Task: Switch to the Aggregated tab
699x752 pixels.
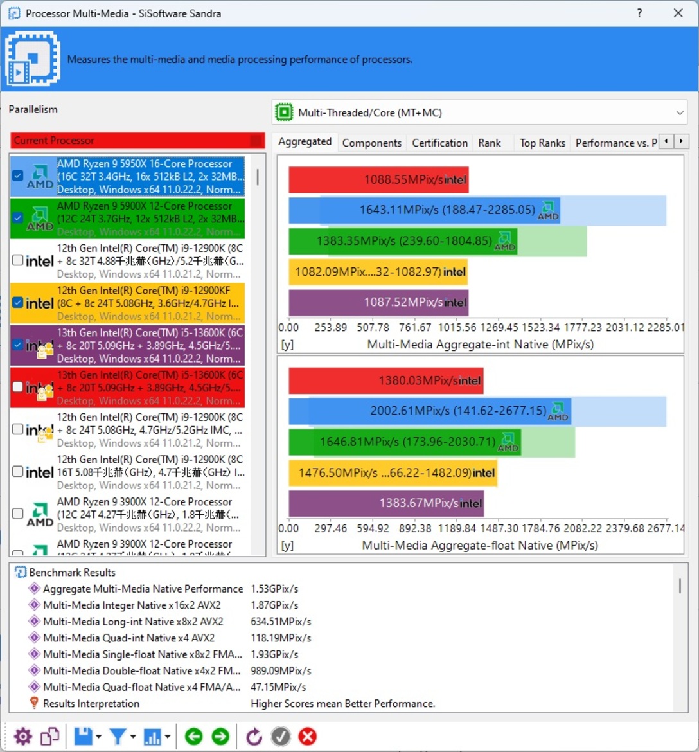Action: [305, 141]
